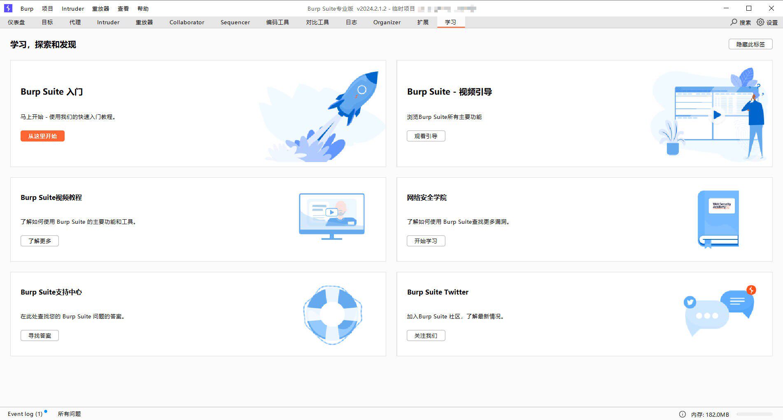Open the 重放器 menu in menu bar
The image size is (783, 420).
pyautogui.click(x=101, y=9)
